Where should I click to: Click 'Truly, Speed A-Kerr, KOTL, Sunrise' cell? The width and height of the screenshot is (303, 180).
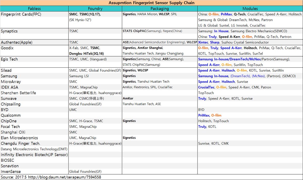(225, 99)
